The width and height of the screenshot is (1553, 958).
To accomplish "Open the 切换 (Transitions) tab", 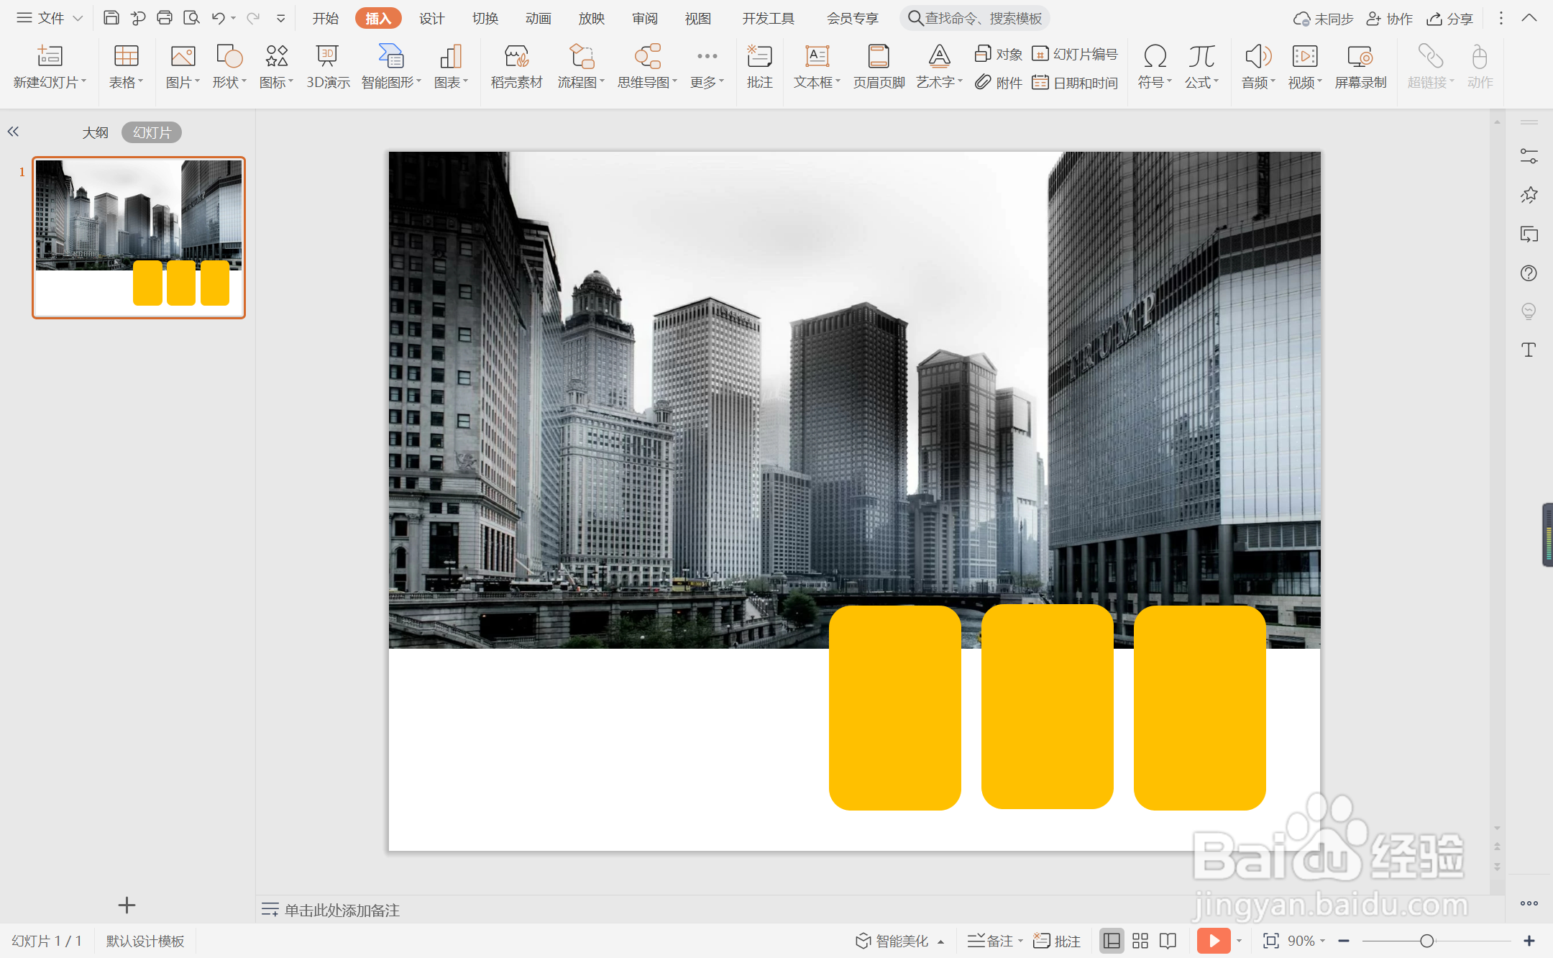I will click(x=485, y=18).
